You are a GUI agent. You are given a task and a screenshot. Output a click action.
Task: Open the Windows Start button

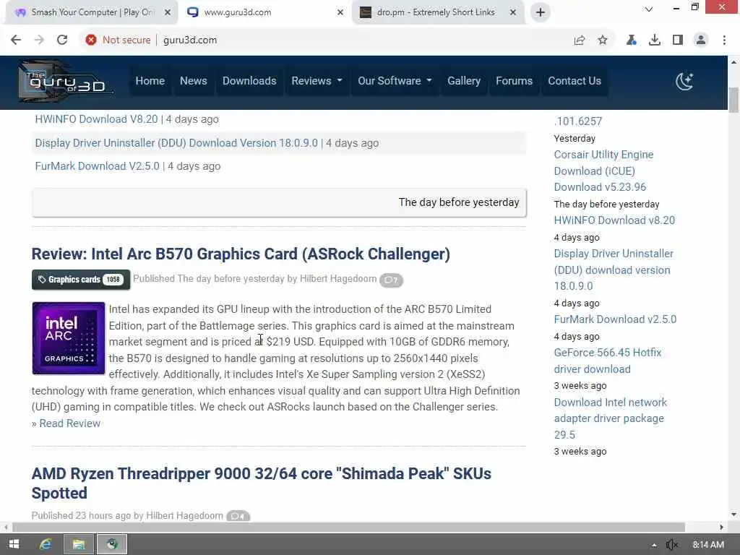pyautogui.click(x=14, y=544)
